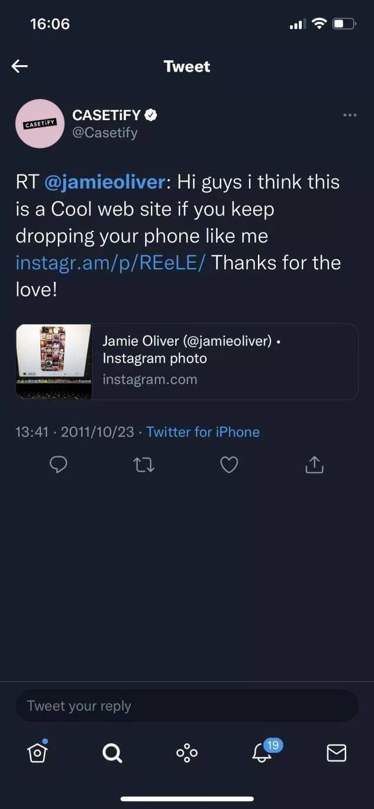Go to the Home tab
The width and height of the screenshot is (374, 809).
37,752
